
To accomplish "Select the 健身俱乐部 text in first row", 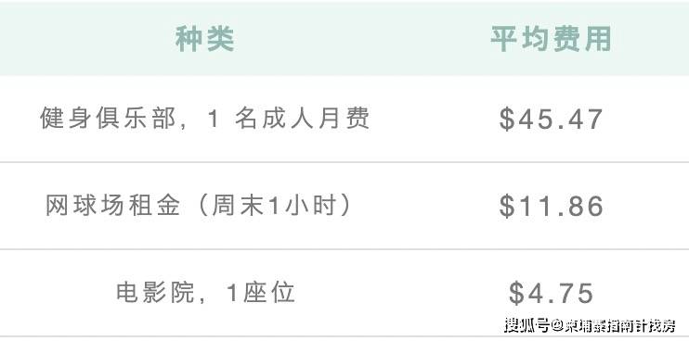I will click(108, 119).
